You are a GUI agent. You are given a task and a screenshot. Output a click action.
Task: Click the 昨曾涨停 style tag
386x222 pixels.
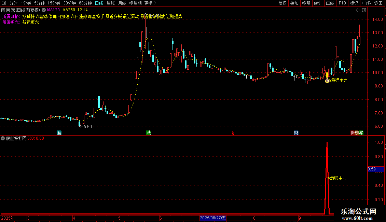click(44, 16)
